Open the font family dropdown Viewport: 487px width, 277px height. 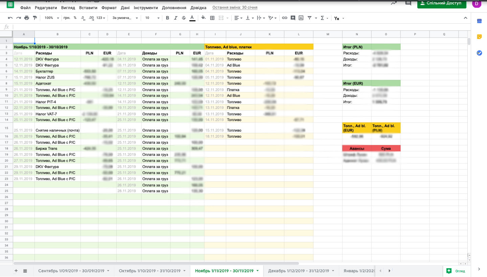point(125,18)
